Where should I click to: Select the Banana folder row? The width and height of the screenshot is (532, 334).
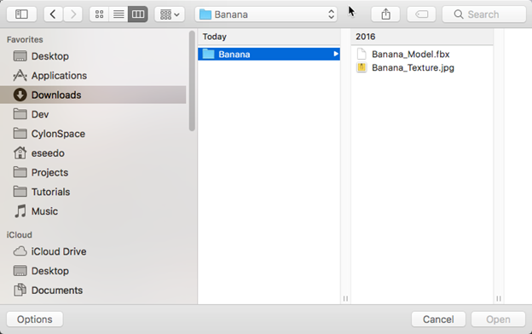coord(269,54)
